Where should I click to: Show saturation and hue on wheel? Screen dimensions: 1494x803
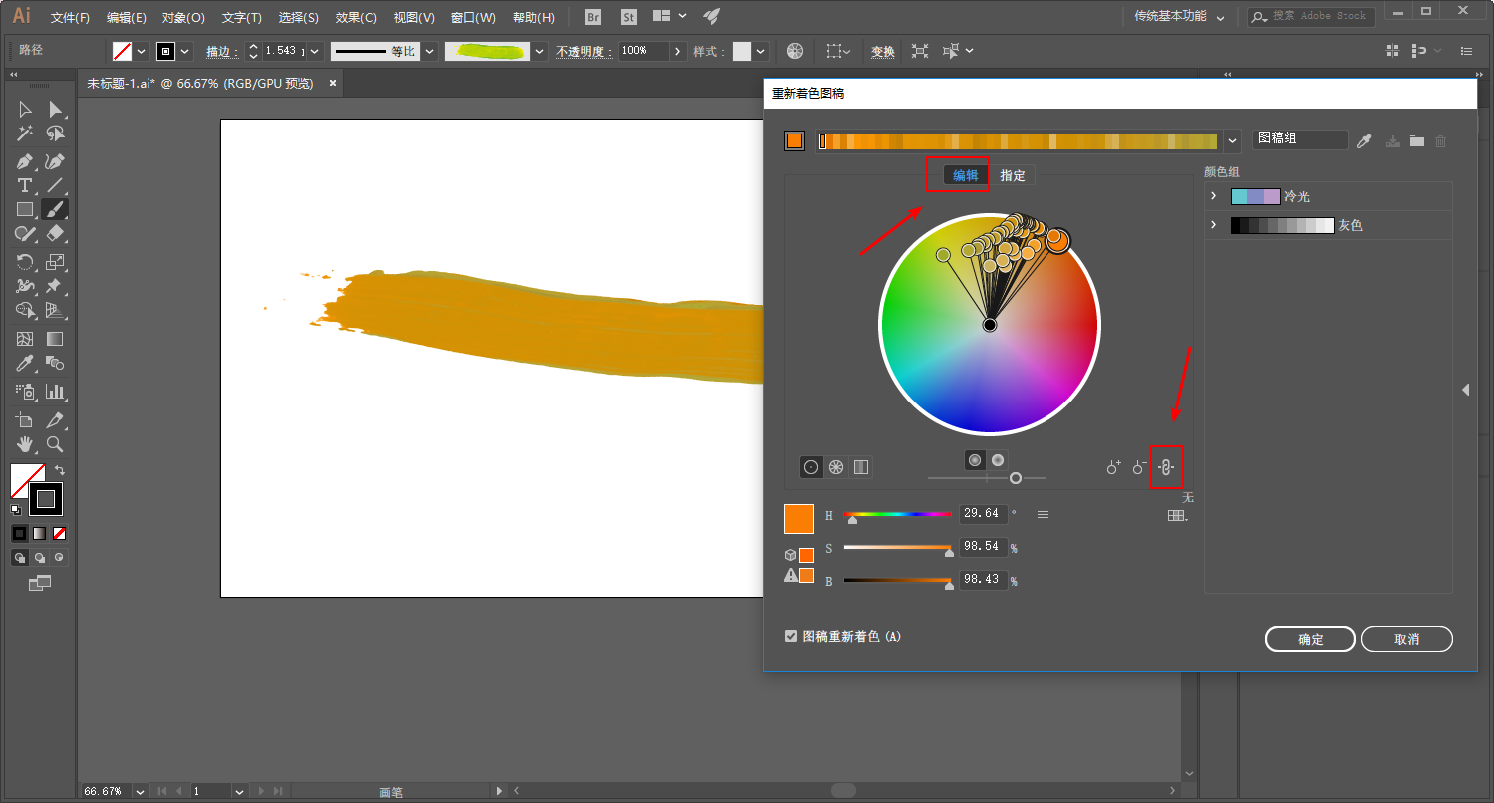point(975,459)
